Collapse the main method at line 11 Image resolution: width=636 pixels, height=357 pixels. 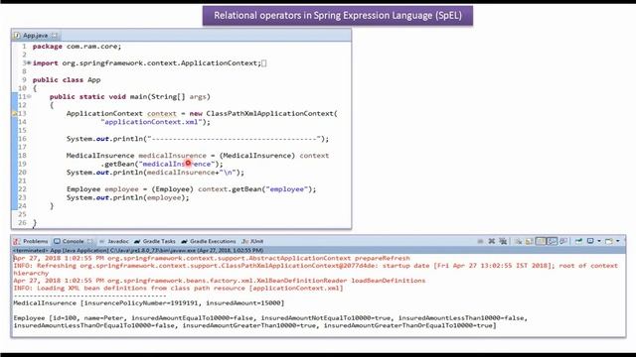point(29,96)
